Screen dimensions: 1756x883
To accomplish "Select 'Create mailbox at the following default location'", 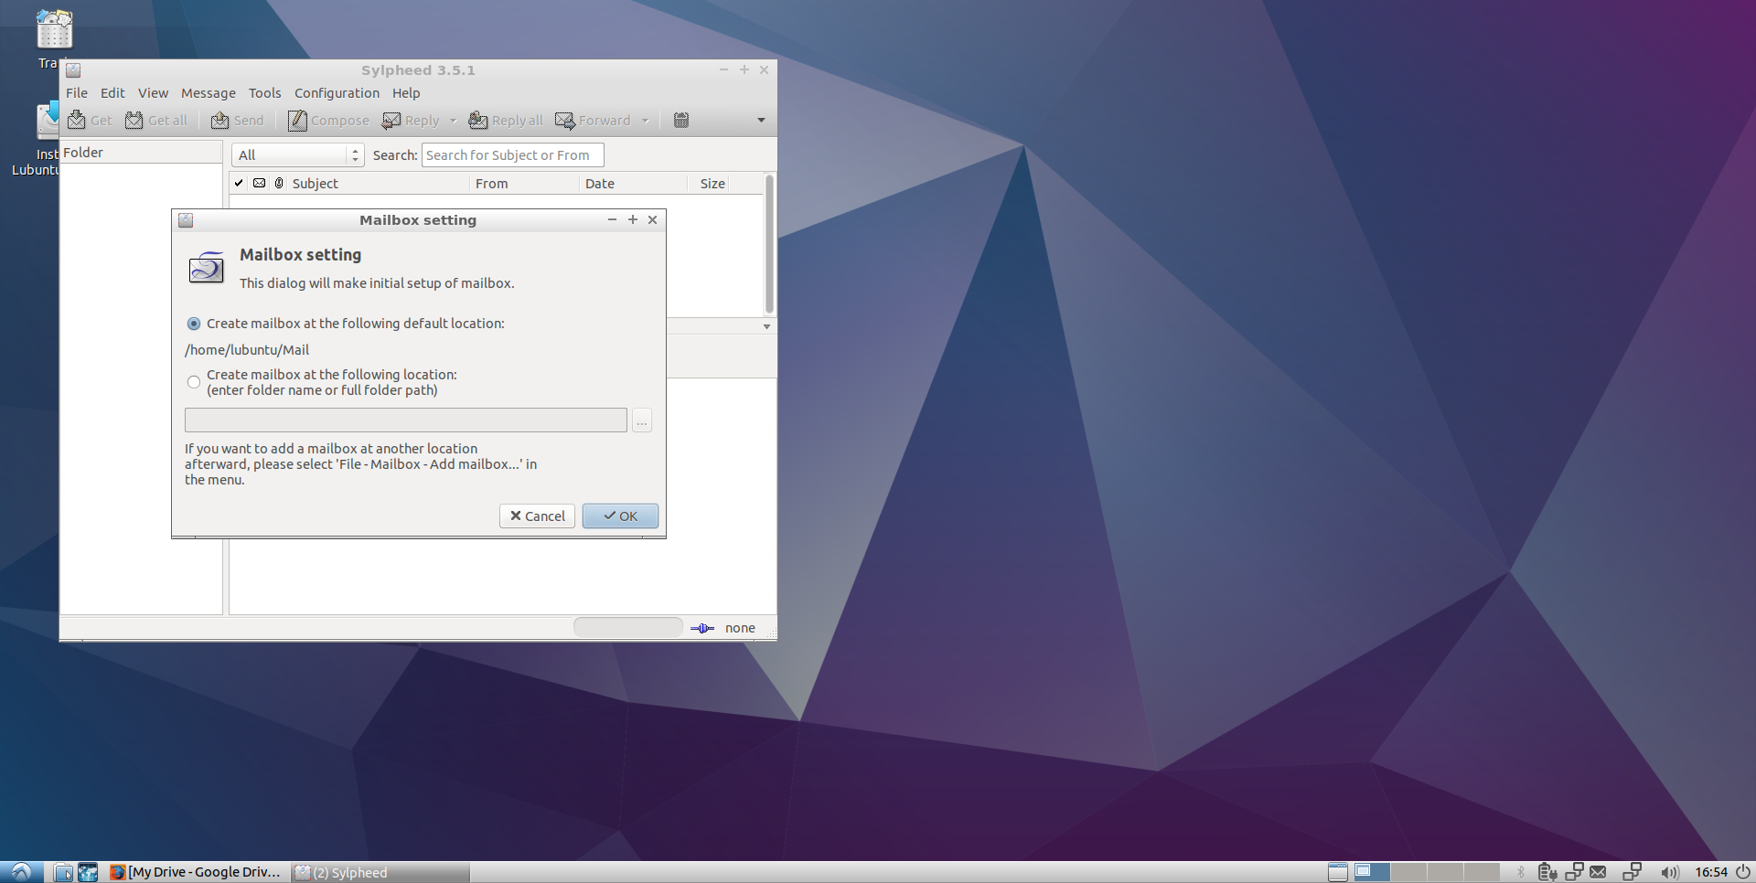I will 194,324.
